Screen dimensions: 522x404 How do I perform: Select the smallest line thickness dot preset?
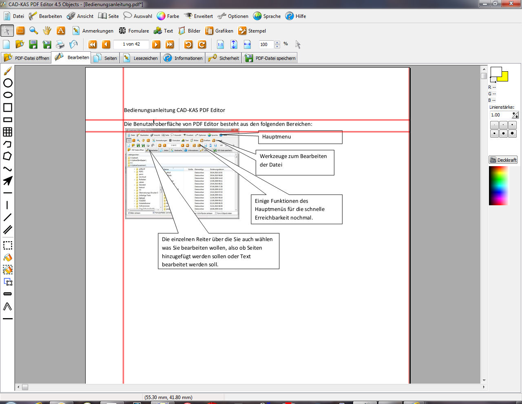tap(494, 125)
